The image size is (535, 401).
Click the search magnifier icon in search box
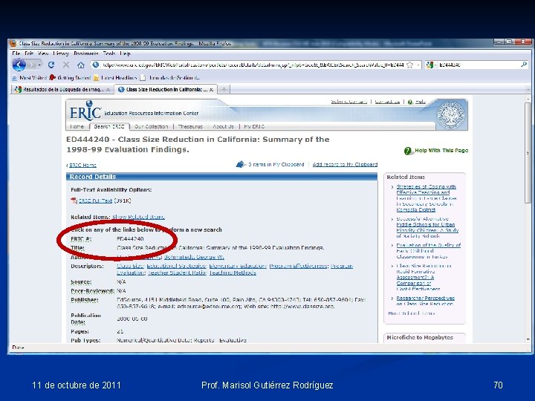524,65
